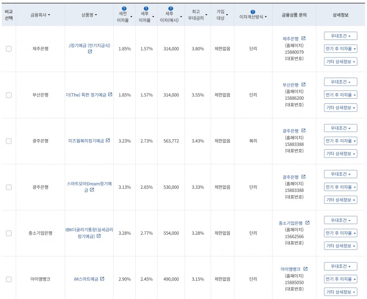Visit 제주은행 homepage from inquiry column
The width and height of the screenshot is (367, 299).
coord(290,39)
